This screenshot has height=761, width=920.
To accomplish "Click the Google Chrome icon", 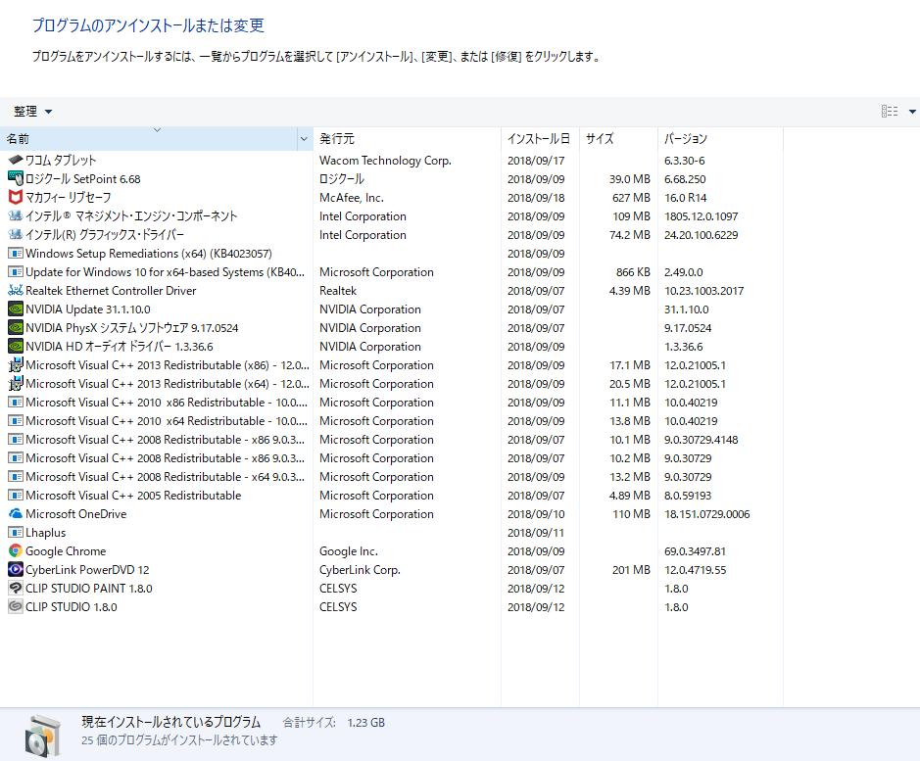I will click(x=15, y=551).
